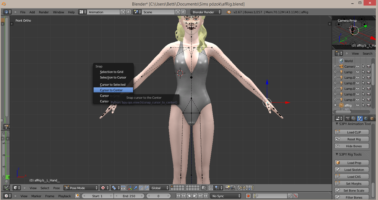Click the 3D manipulator toggle icon
This screenshot has width=378, height=200.
tap(130, 188)
